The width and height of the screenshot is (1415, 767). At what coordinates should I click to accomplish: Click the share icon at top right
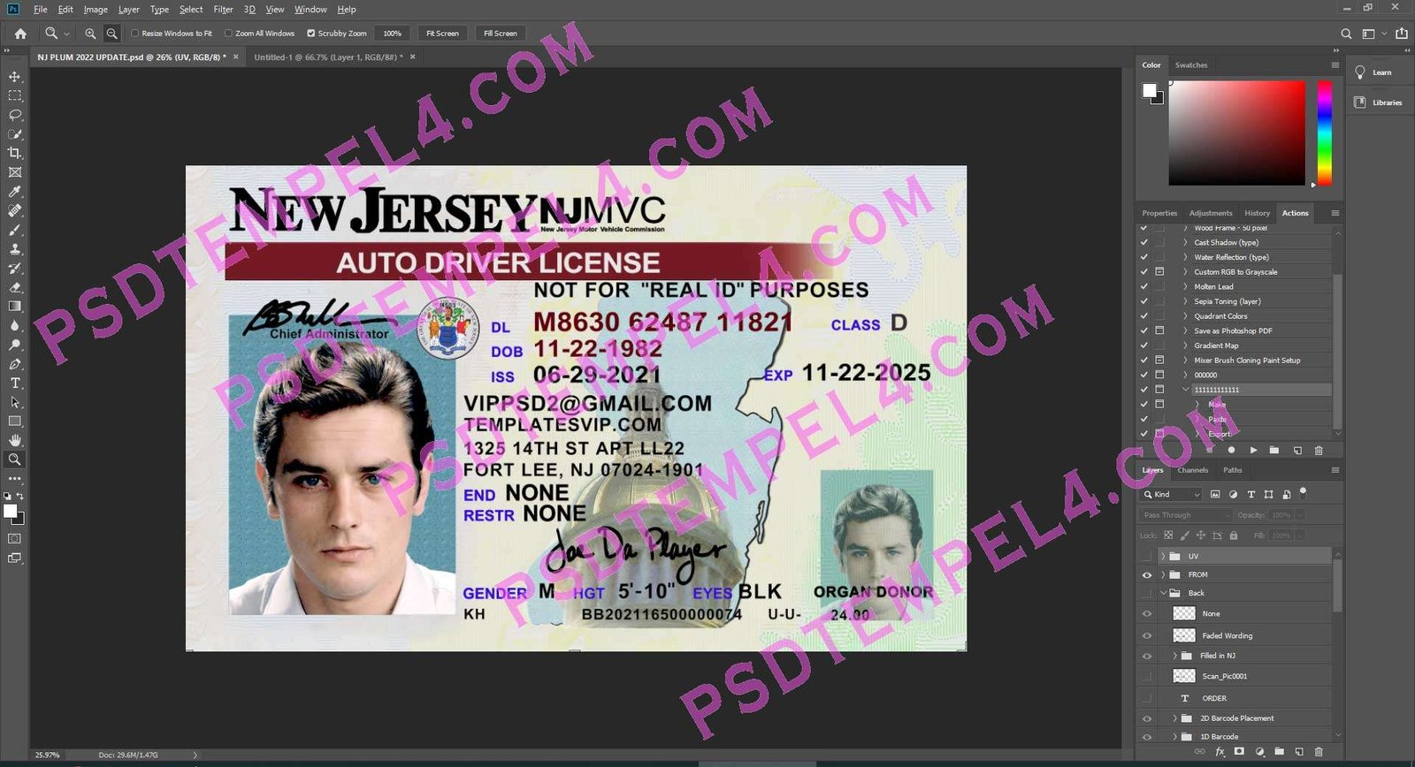(1402, 34)
